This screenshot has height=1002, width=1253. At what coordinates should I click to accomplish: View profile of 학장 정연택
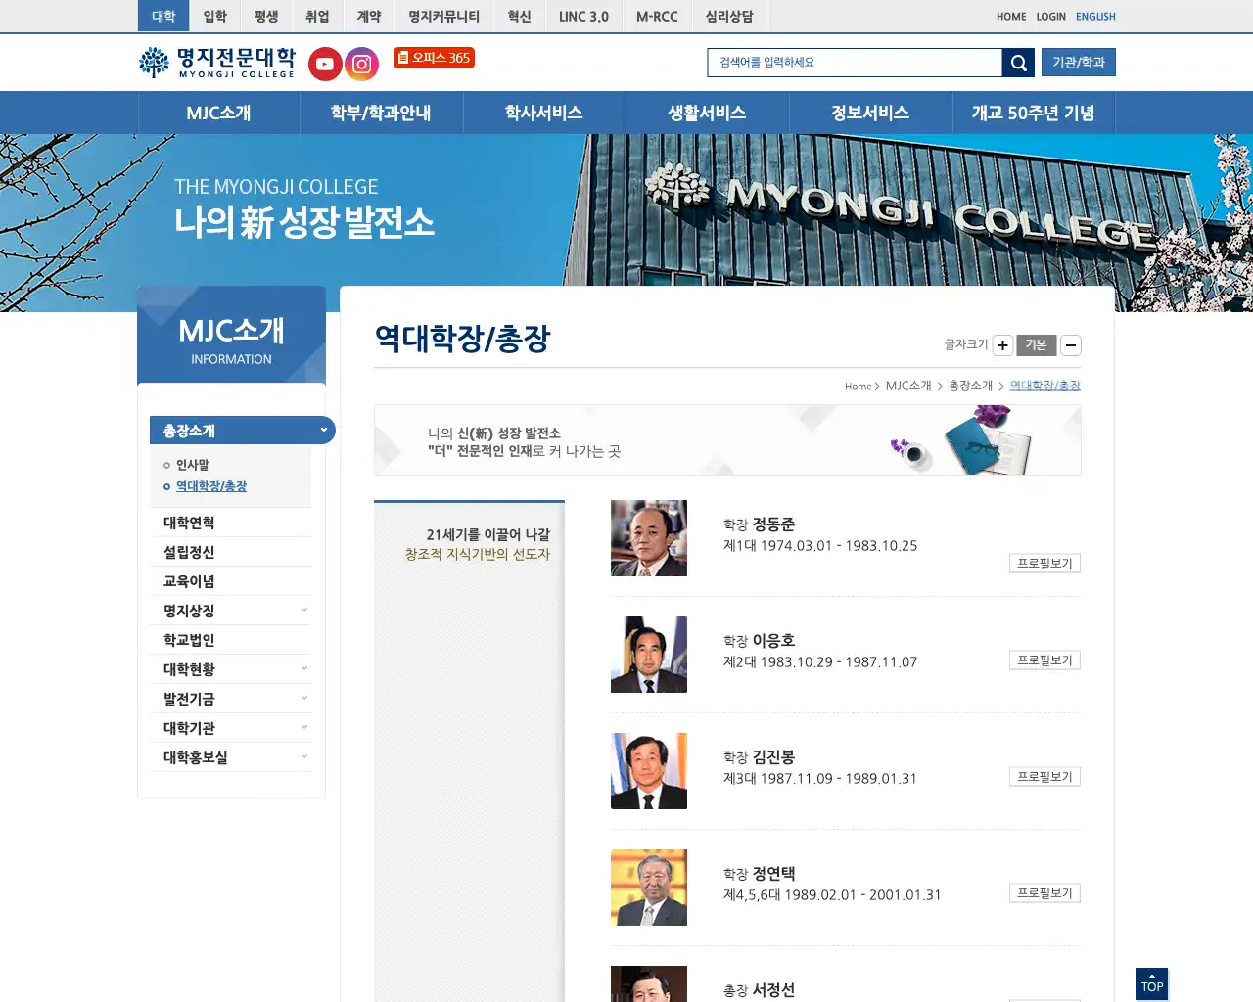(1044, 893)
